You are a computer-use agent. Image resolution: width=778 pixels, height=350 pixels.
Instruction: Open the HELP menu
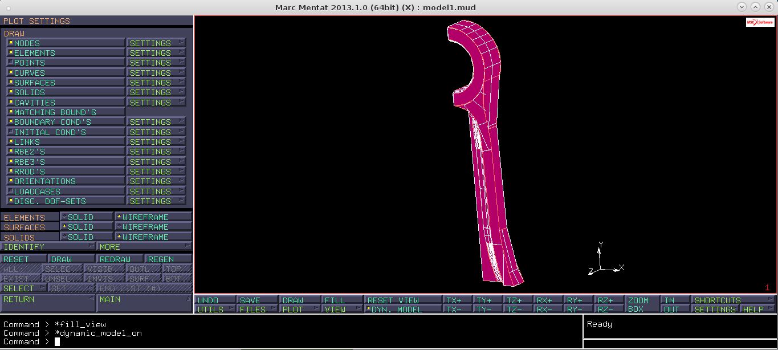pos(758,309)
